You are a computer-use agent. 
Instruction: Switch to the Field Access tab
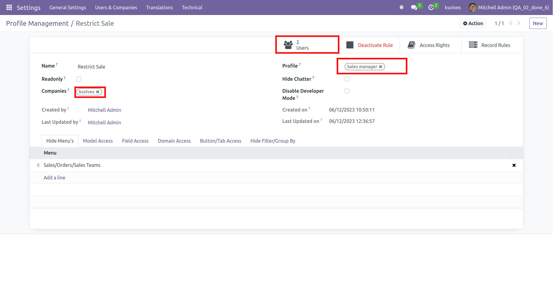click(x=135, y=141)
